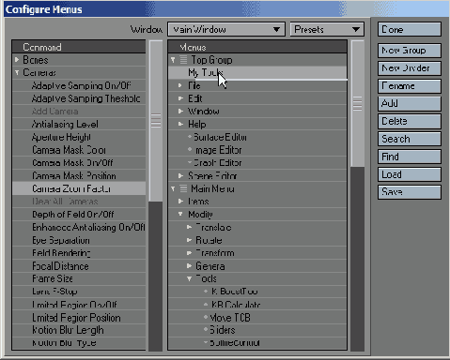This screenshot has height=360, width=450.
Task: Click the Top Group list icon
Action: coord(183,60)
